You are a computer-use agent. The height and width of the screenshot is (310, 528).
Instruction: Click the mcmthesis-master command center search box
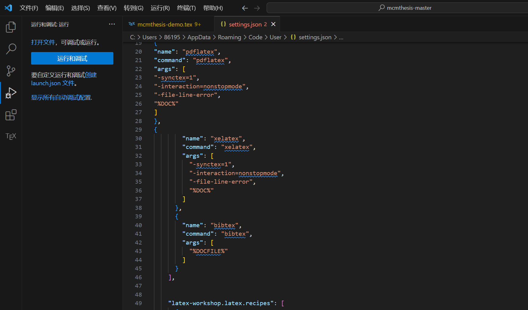pos(397,8)
